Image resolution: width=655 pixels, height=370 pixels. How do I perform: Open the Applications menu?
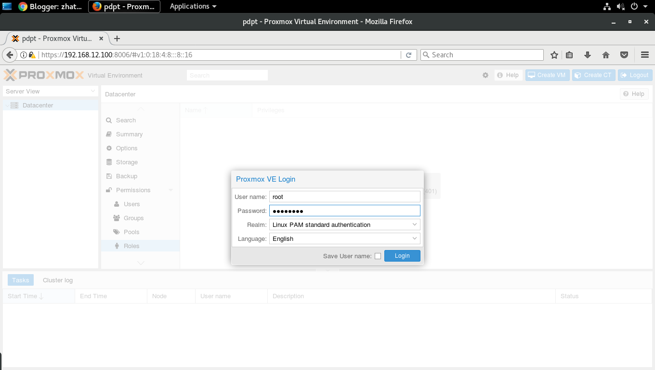point(193,6)
